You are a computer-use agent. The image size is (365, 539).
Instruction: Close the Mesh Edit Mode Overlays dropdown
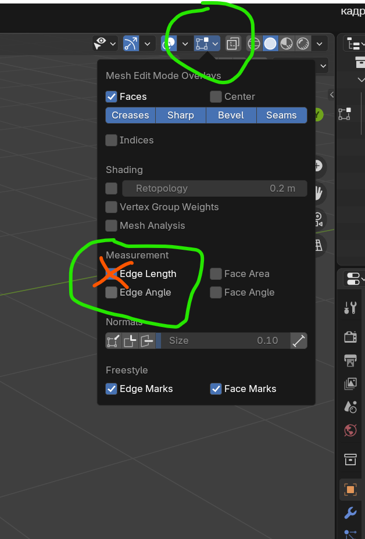pos(216,44)
